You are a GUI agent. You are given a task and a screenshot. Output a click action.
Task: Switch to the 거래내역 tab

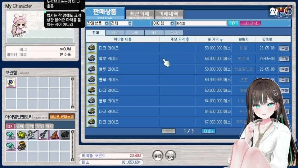169,15
